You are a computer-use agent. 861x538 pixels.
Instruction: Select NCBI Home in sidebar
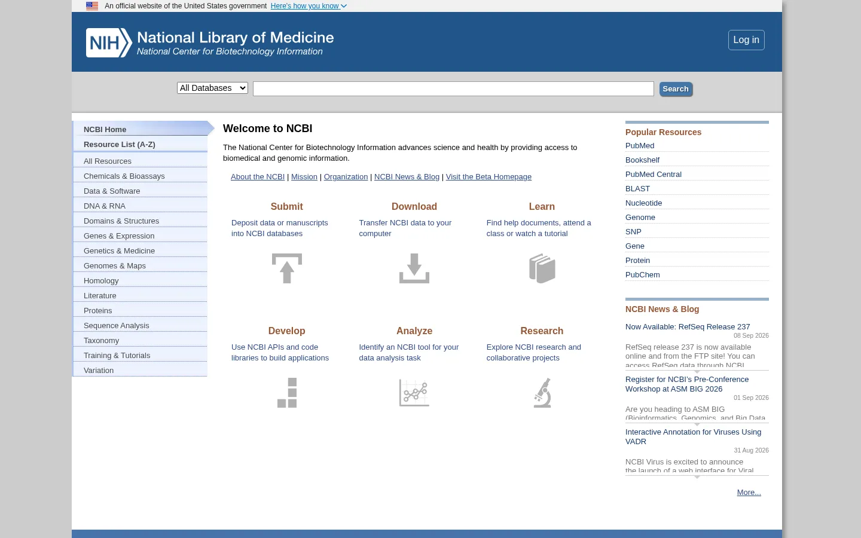point(140,129)
